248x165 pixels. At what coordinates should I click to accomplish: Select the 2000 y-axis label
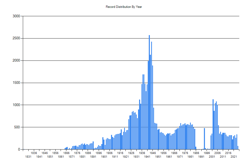click(16, 60)
